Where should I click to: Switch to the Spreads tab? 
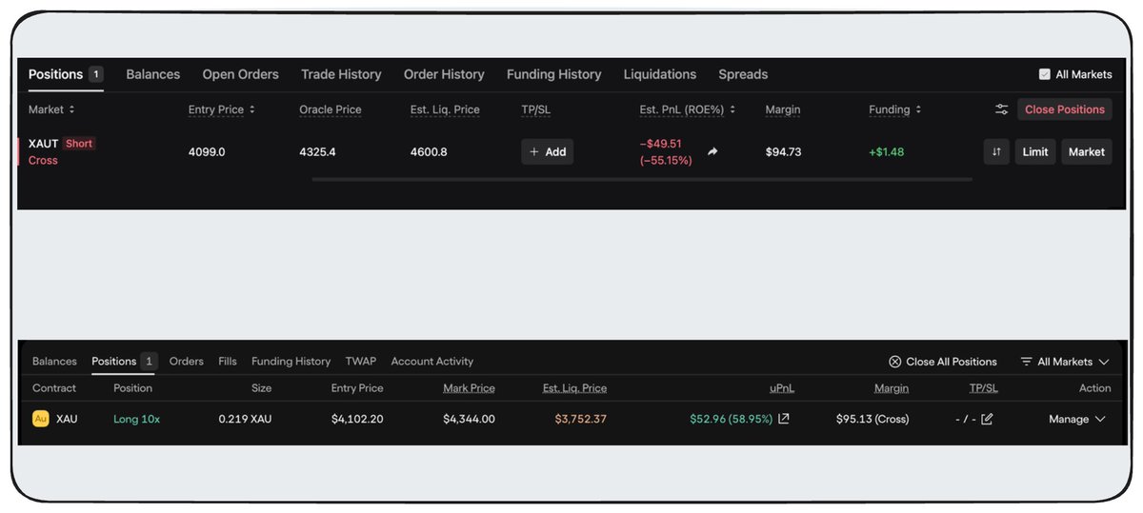pos(743,74)
